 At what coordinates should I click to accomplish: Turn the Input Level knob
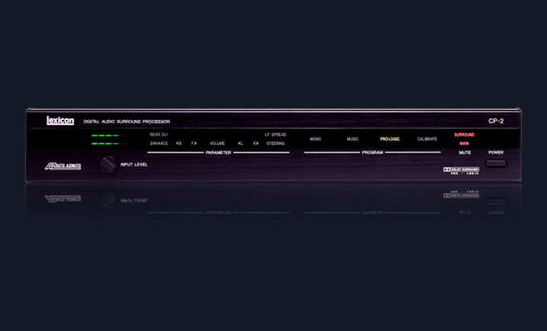click(108, 165)
